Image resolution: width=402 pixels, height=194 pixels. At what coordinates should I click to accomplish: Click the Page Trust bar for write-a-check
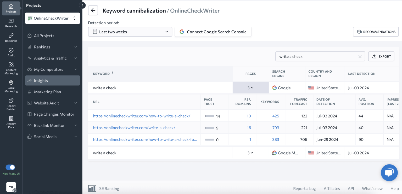[209, 128]
